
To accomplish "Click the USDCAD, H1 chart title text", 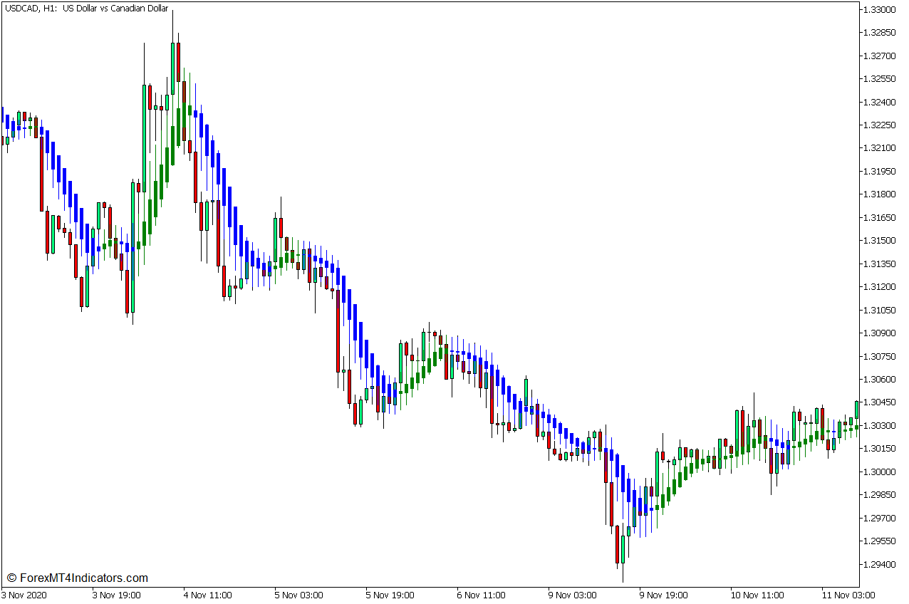I will [x=86, y=9].
